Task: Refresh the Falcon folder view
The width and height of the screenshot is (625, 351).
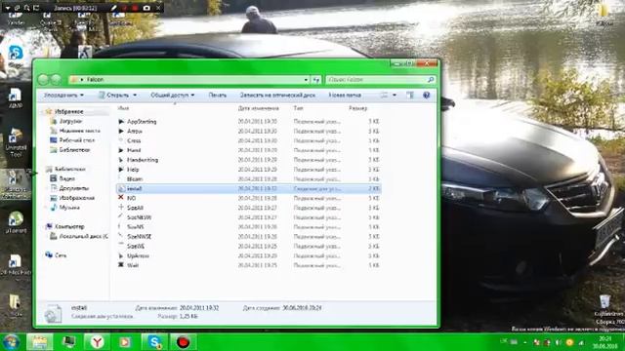Action: pos(316,80)
